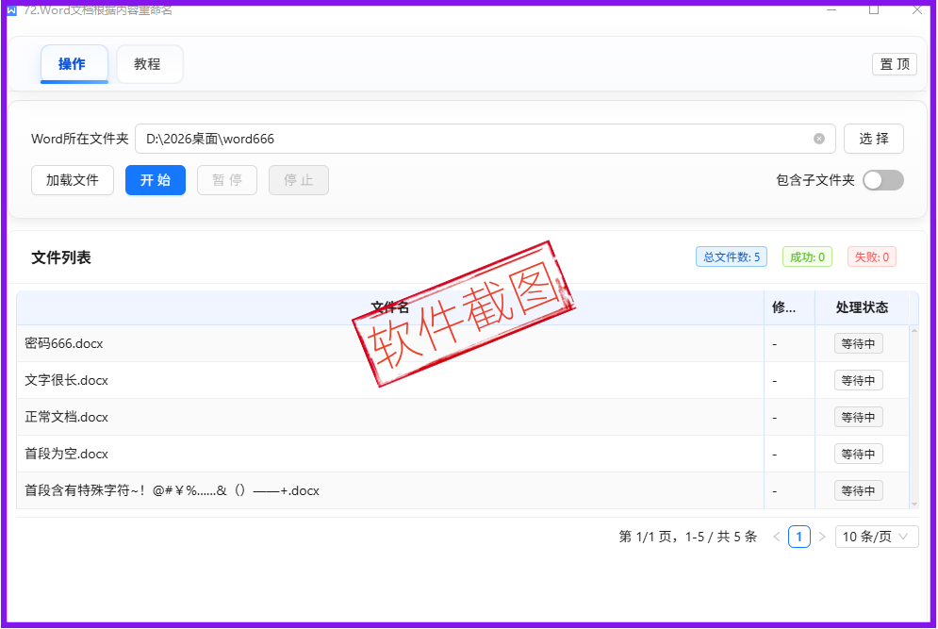
Task: Switch to the 教程 tab
Action: coord(148,64)
